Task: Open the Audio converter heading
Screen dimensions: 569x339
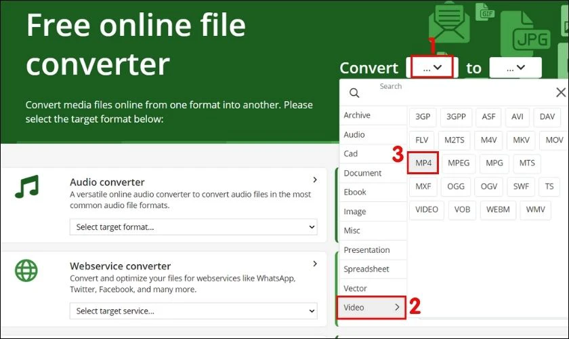Action: 107,182
